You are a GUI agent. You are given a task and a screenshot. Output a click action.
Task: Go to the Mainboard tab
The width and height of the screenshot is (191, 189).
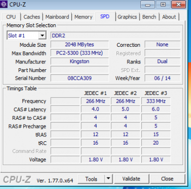[x=57, y=17]
